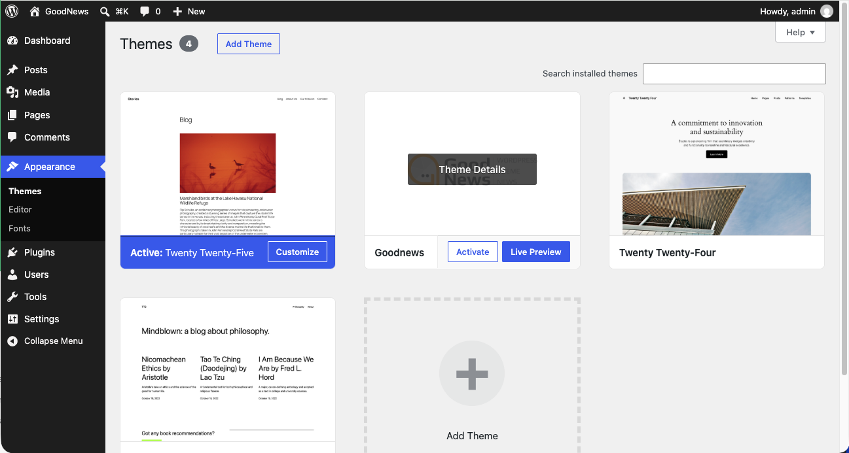The width and height of the screenshot is (849, 453).
Task: Click the plus New icon in admin bar
Action: point(177,11)
